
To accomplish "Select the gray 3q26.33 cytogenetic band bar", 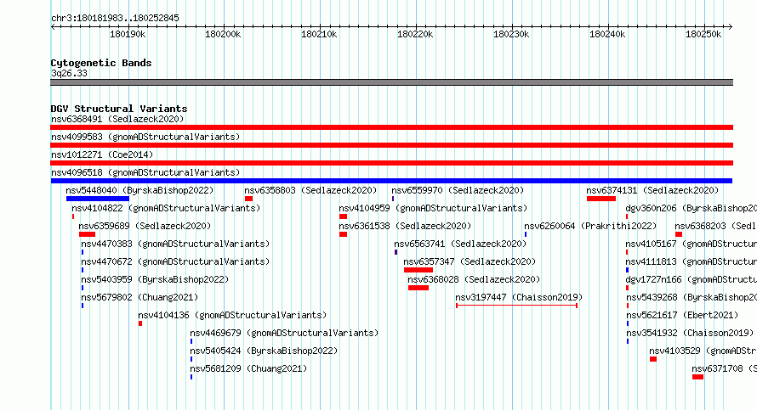I will coord(391,82).
